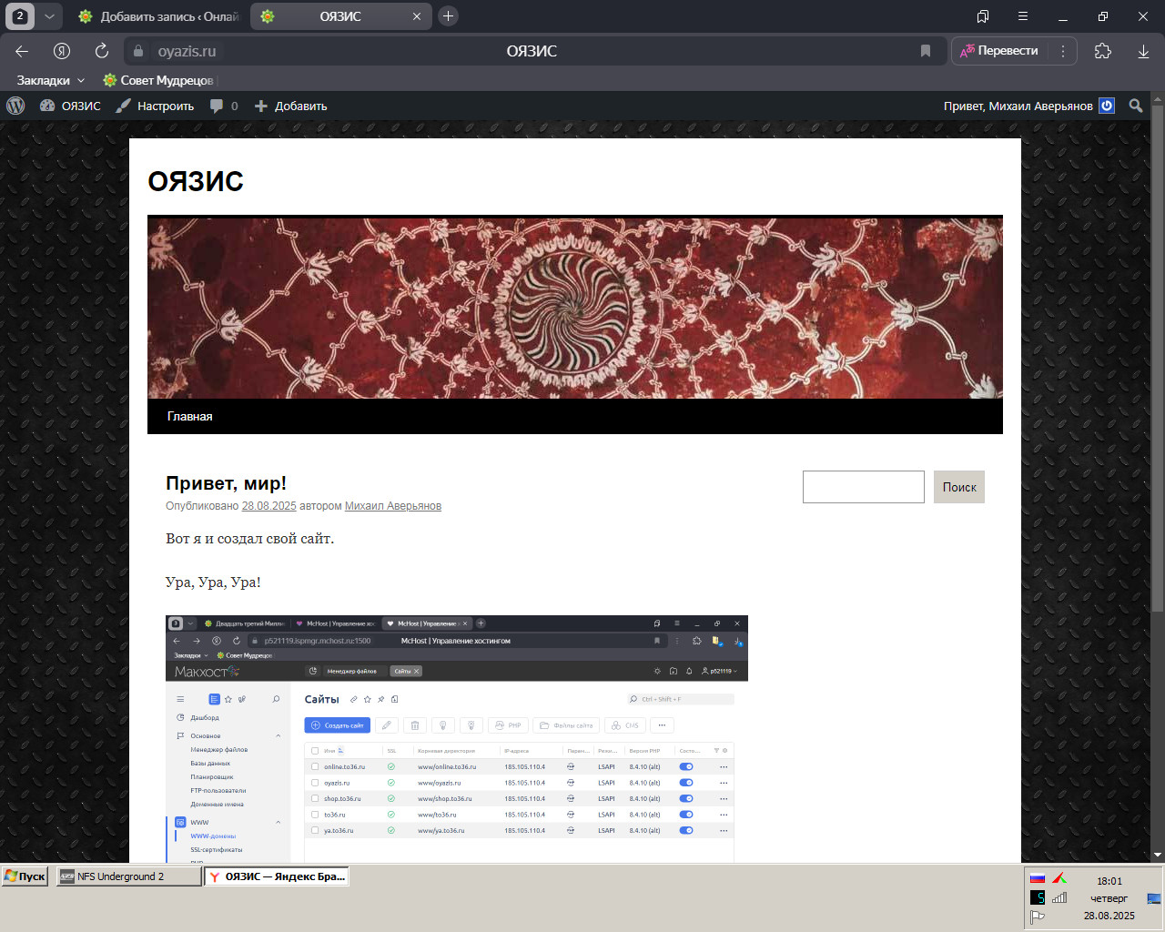Click the ОЯЗИС site title
The image size is (1165, 932).
[196, 181]
